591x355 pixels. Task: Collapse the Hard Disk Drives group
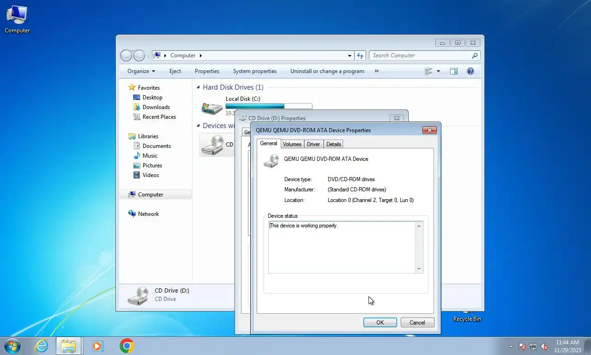tap(198, 87)
